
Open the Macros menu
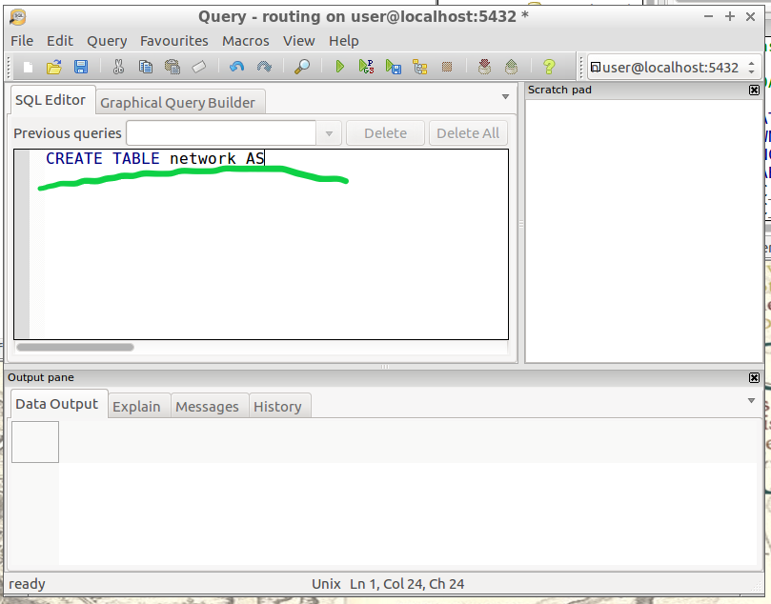pos(246,41)
